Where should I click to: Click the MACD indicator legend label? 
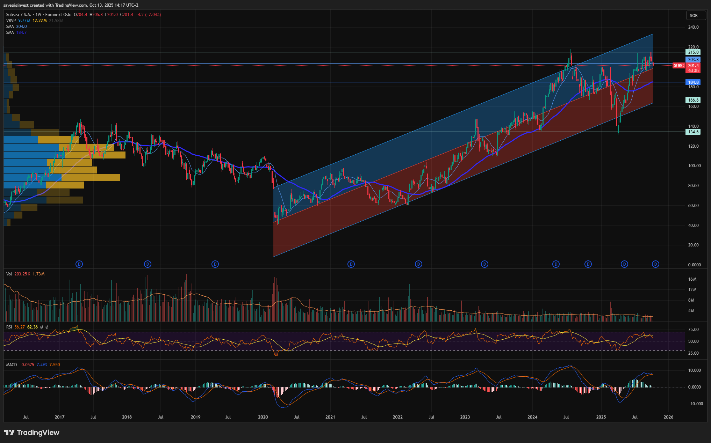(x=12, y=365)
